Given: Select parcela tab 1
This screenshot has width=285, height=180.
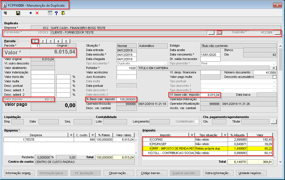Looking at the screenshot, I should click(35, 41).
